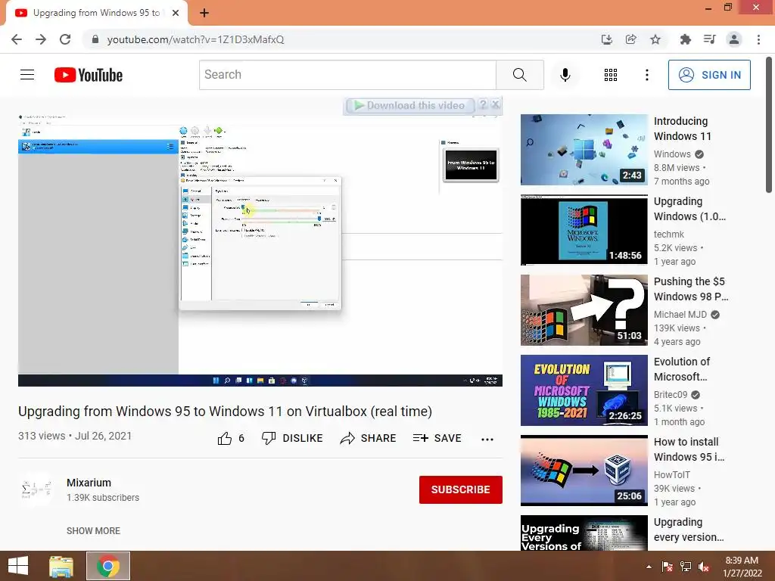Click the Evolution of Microsoft... title
Viewport: 775px width, 581px height.
682,369
